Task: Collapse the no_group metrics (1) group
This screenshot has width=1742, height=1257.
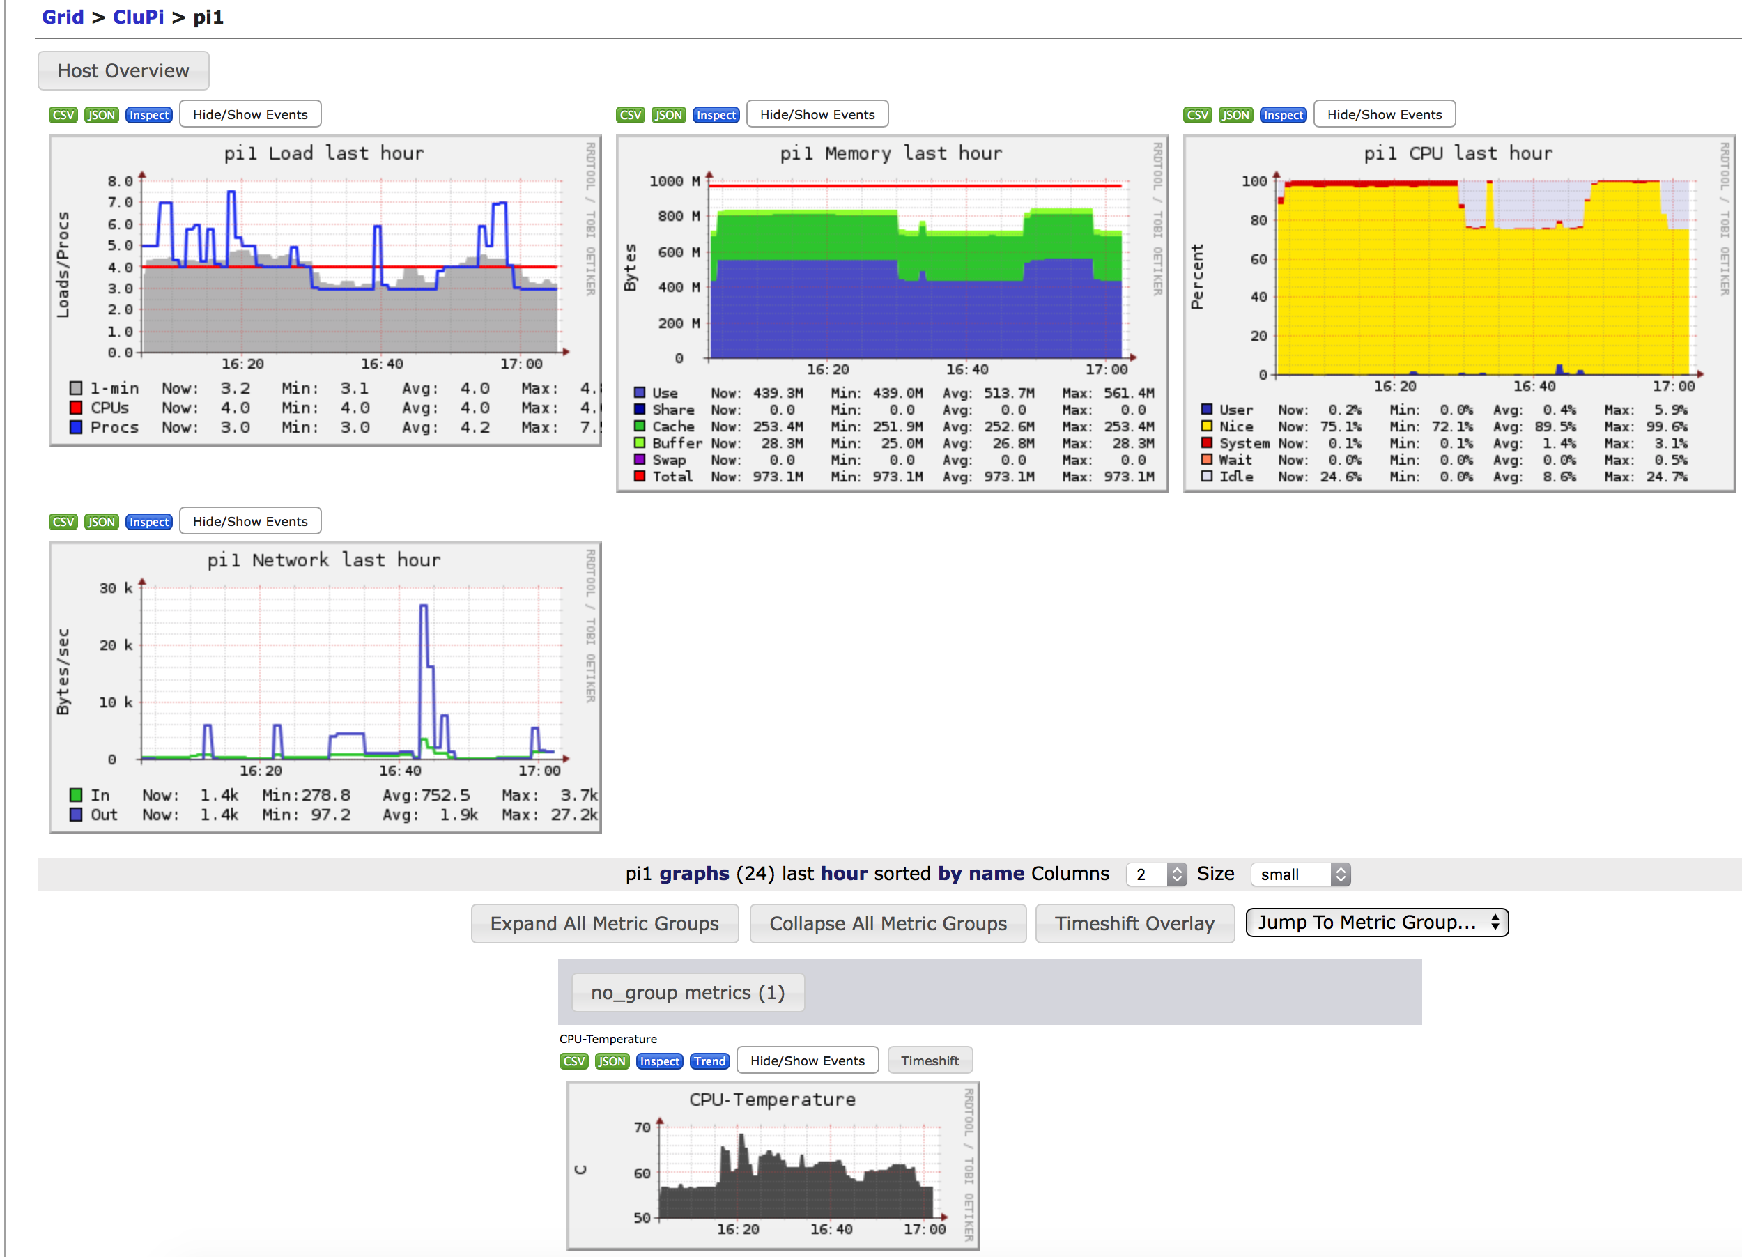Action: coord(688,992)
